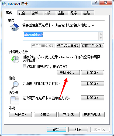
Task: Click 使用空白页(B) button
Action: pyautogui.click(x=92, y=46)
